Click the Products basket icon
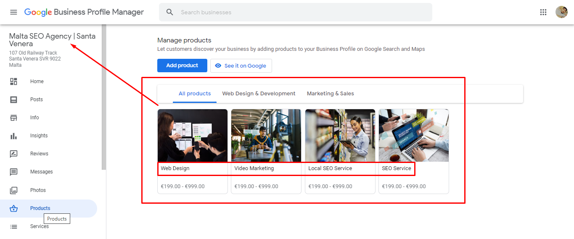Screen dimensions: 574x239 click(x=13, y=208)
